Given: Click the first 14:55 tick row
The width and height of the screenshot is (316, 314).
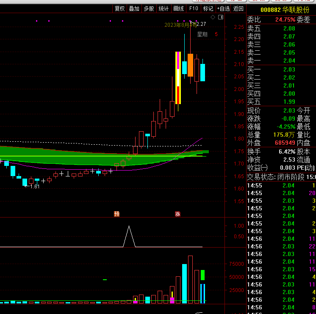Looking at the screenshot, I should pyautogui.click(x=281, y=186).
